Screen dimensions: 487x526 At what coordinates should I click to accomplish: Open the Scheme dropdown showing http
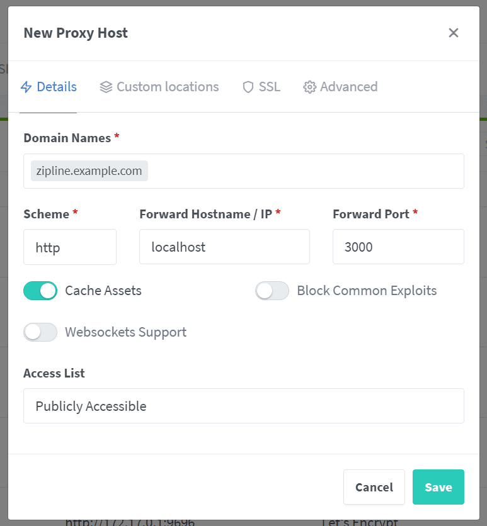click(70, 247)
